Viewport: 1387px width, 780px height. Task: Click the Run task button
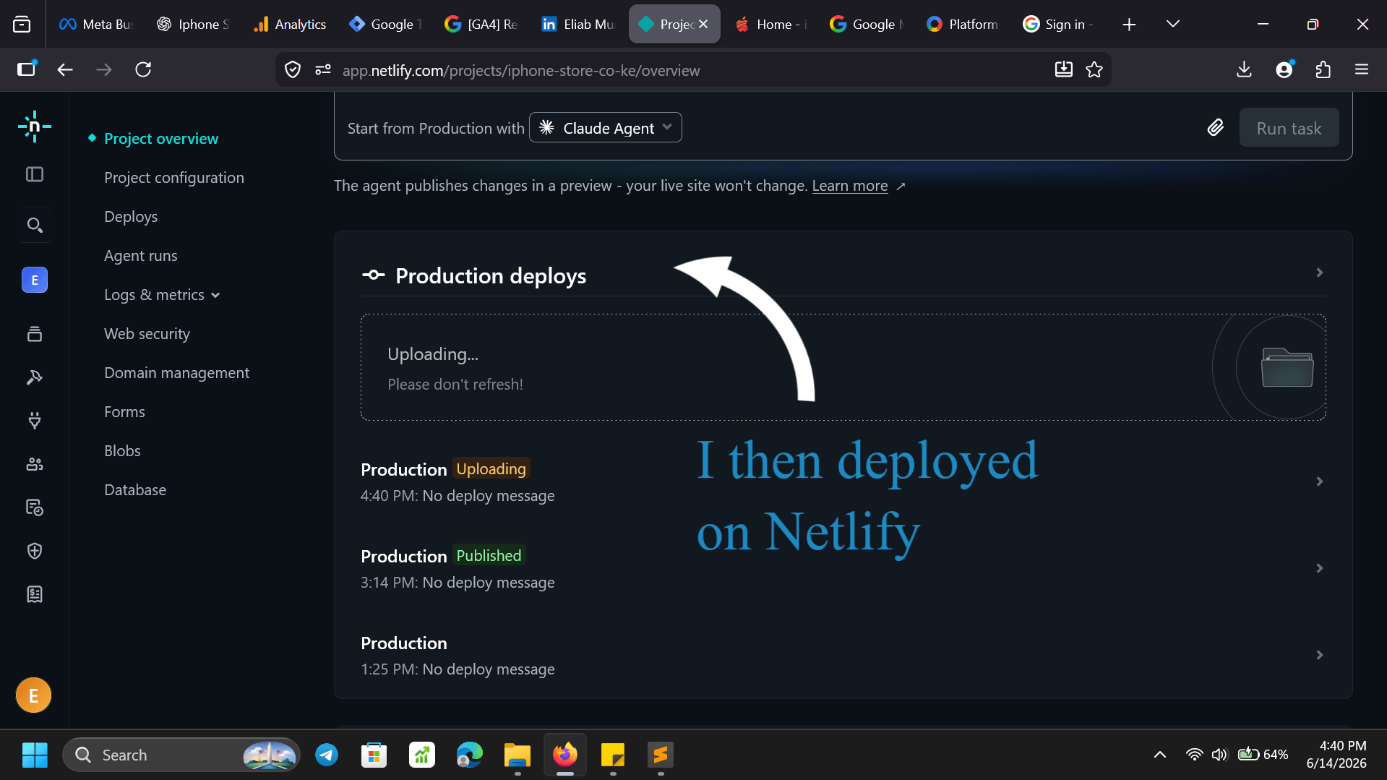coord(1289,128)
